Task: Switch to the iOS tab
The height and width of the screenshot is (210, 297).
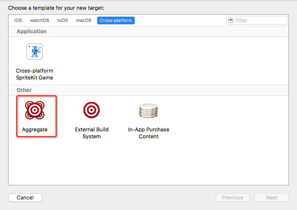Action: click(x=18, y=20)
